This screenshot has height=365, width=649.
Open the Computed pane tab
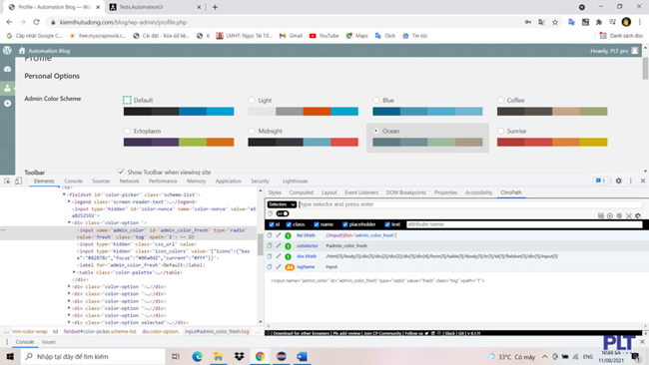click(x=302, y=192)
